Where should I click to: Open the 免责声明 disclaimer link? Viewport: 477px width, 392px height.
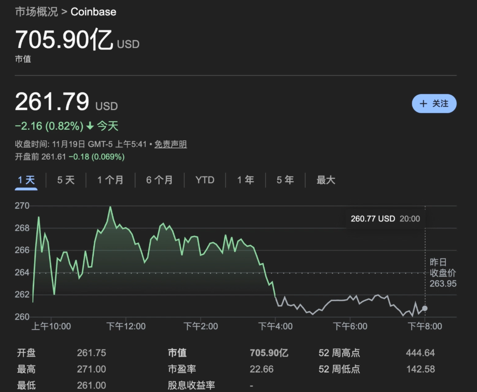tap(171, 144)
